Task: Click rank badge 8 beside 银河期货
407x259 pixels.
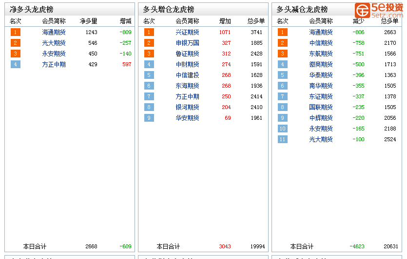Action: (149, 107)
